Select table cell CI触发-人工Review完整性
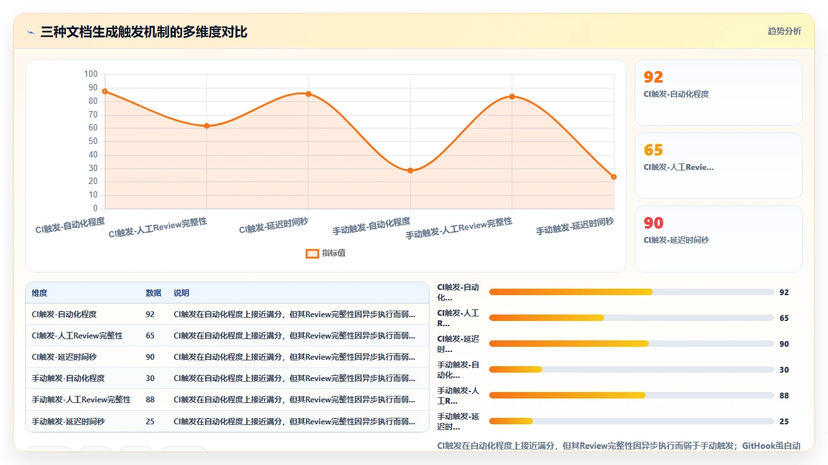The width and height of the screenshot is (828, 465). pyautogui.click(x=77, y=336)
